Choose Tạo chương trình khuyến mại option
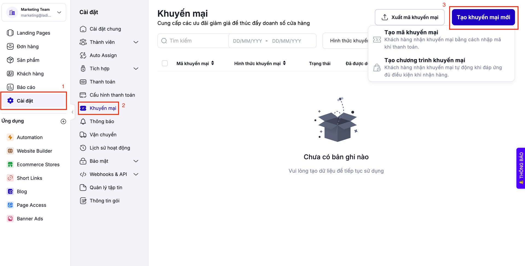The height and width of the screenshot is (266, 525). coord(424,60)
